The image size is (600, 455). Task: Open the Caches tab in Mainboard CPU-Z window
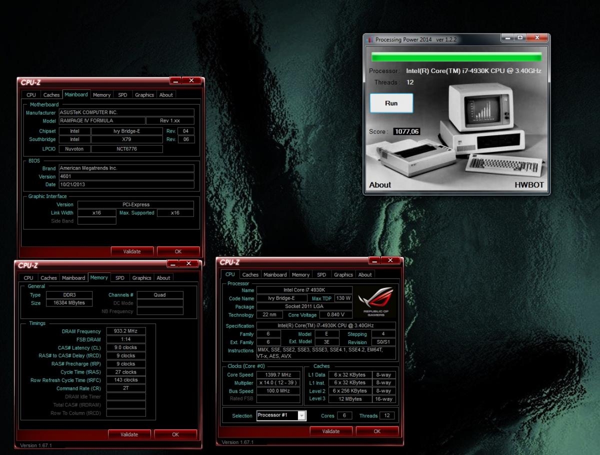51,94
